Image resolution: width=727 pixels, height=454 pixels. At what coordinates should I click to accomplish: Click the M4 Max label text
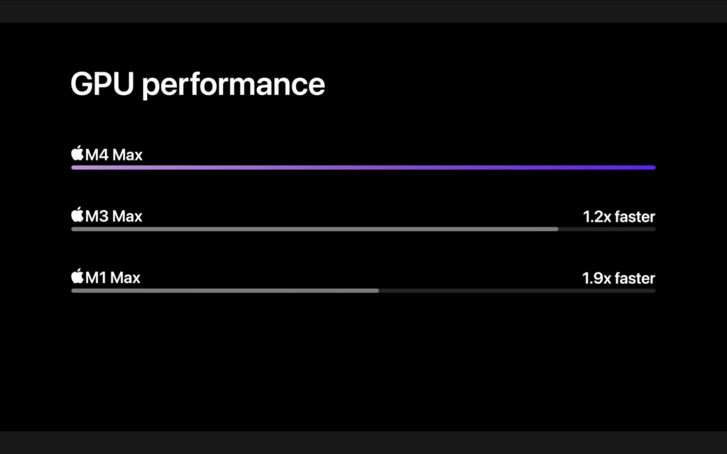tap(114, 154)
